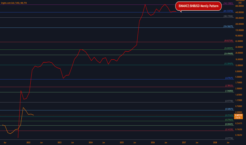Open the USD currency selector

pos(240,3)
